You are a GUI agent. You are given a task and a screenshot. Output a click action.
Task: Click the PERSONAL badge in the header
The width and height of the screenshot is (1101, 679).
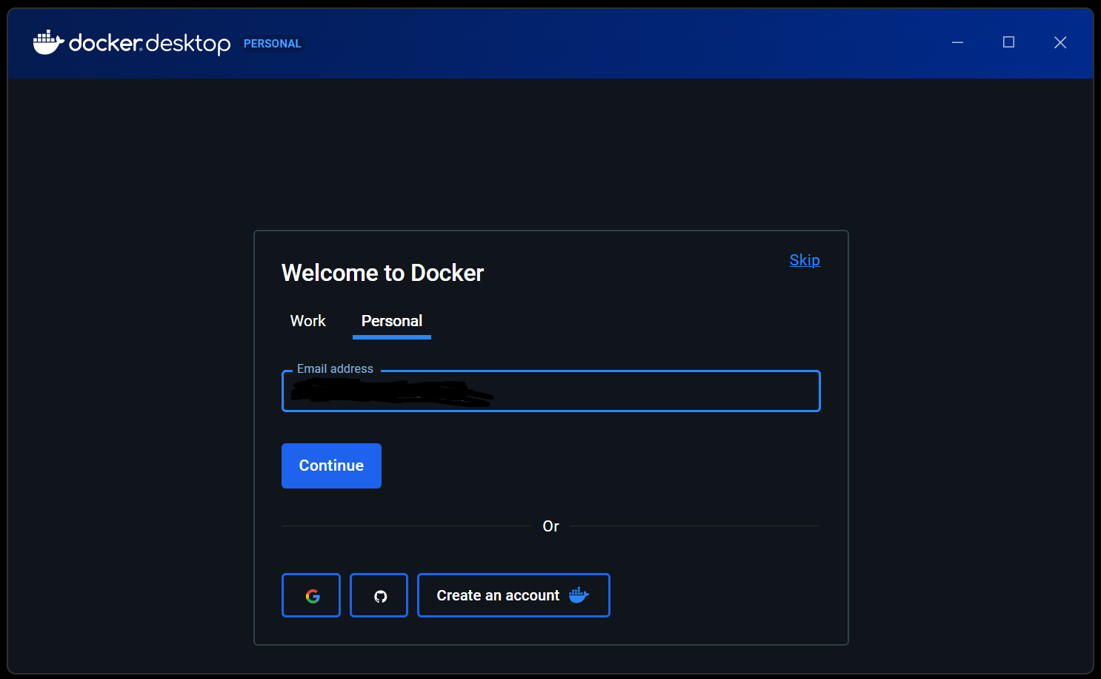pyautogui.click(x=272, y=44)
